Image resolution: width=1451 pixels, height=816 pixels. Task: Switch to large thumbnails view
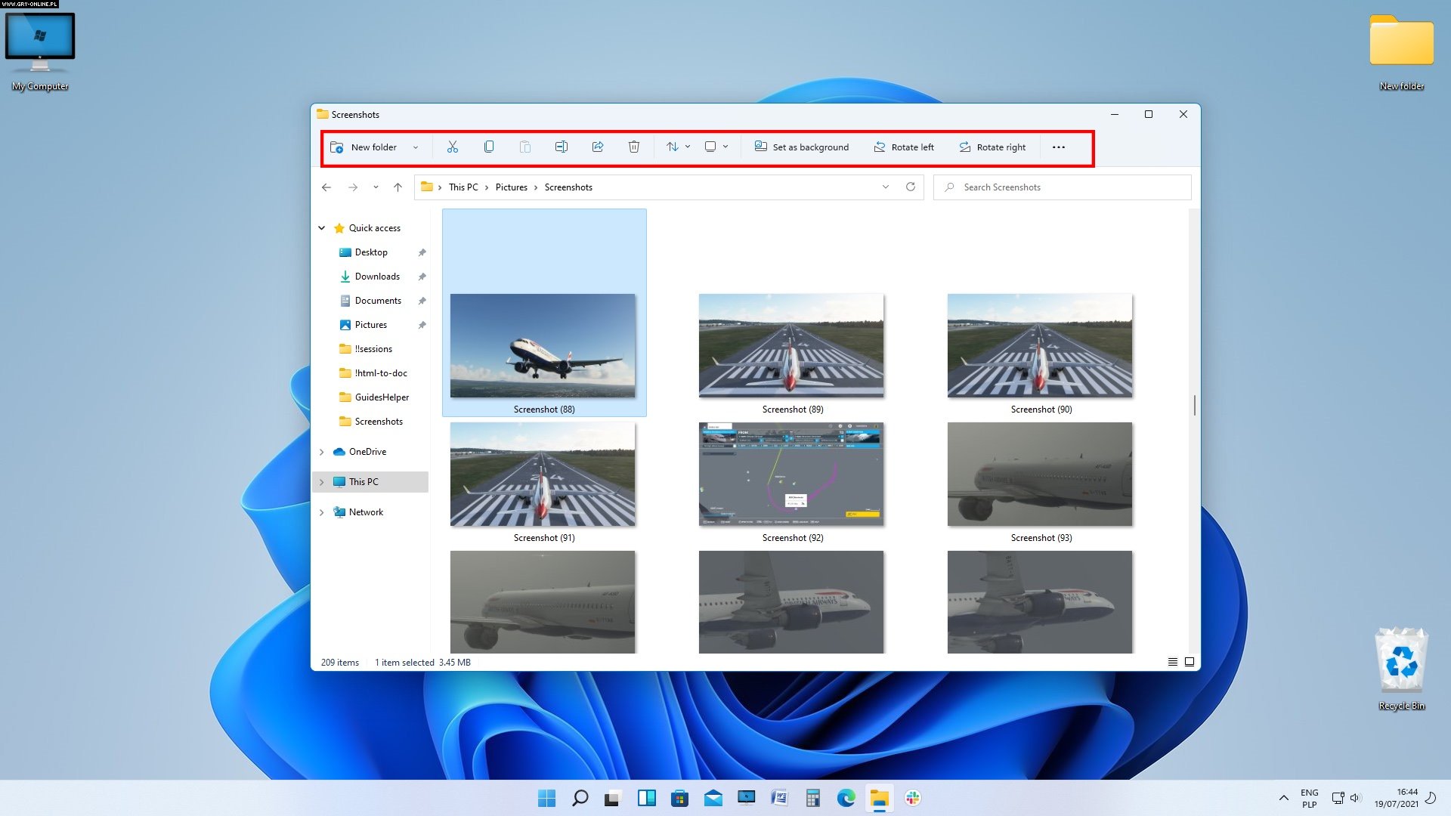(x=1189, y=662)
